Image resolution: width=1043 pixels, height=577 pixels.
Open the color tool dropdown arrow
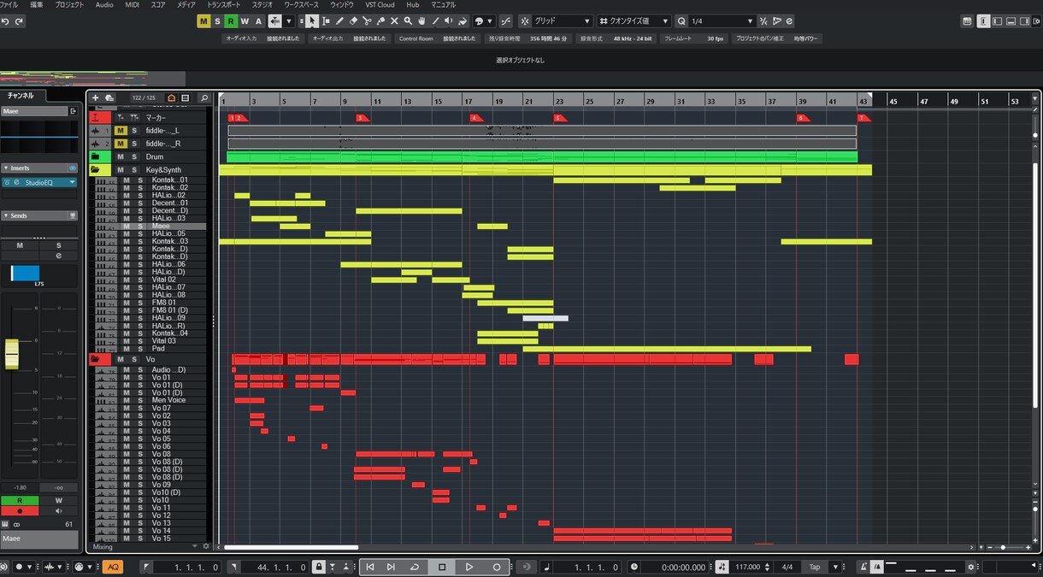[x=491, y=21]
